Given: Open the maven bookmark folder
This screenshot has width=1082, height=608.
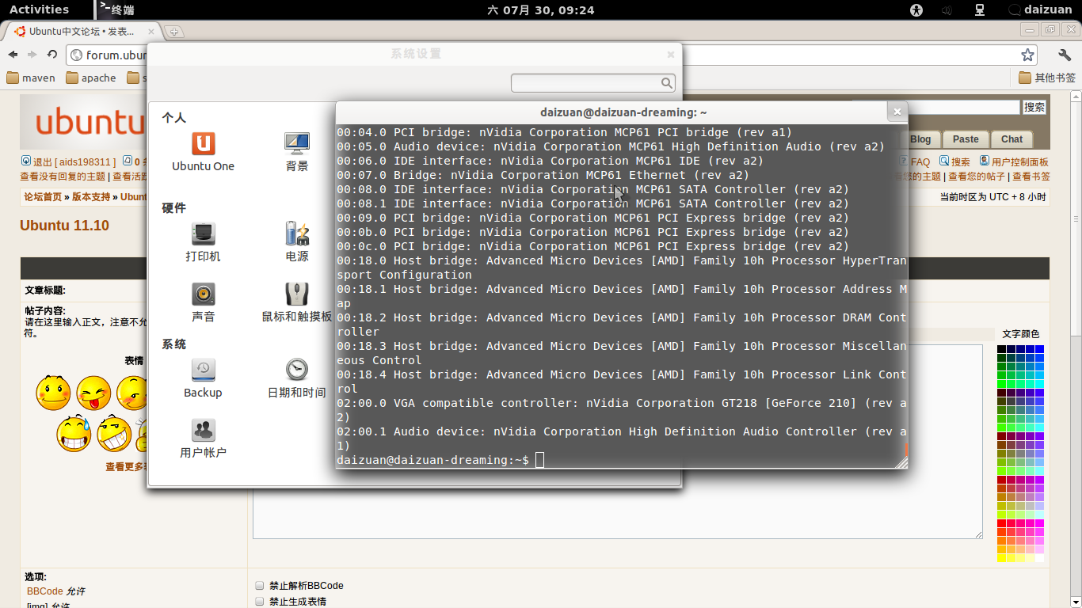Looking at the screenshot, I should (x=31, y=78).
